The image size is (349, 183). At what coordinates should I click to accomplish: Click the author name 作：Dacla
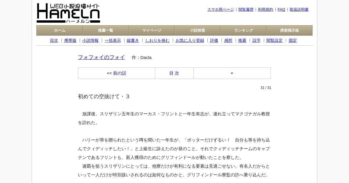click(142, 58)
